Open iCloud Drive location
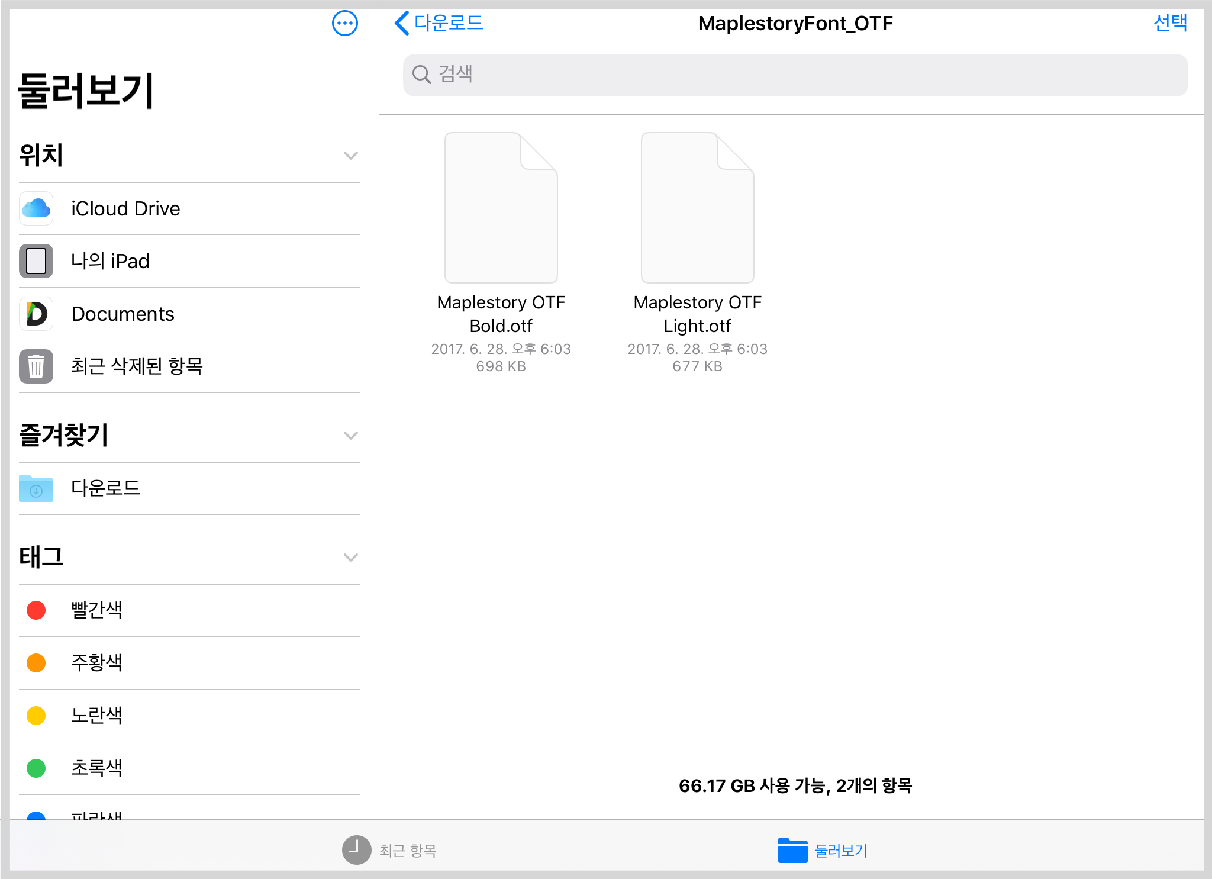The height and width of the screenshot is (879, 1212). click(x=125, y=209)
